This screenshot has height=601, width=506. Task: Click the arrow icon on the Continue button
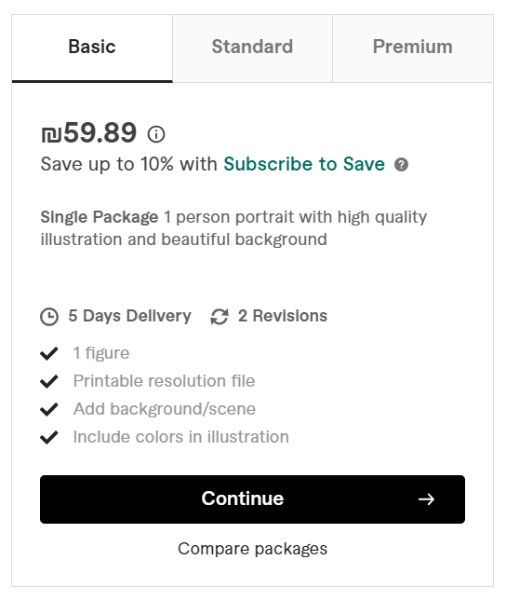coord(426,499)
